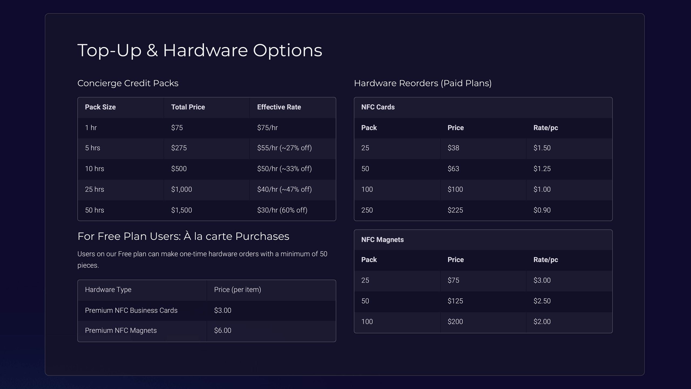This screenshot has height=389, width=691.
Task: Click the 50 hrs pack size cell
Action: click(x=94, y=210)
